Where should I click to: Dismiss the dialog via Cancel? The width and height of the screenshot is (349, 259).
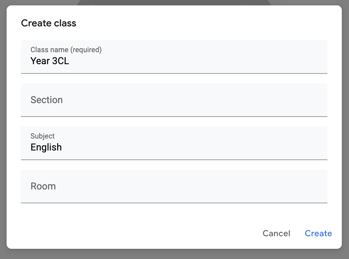pos(276,233)
